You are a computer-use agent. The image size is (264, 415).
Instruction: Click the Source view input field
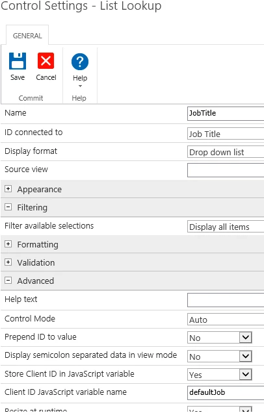(x=226, y=170)
